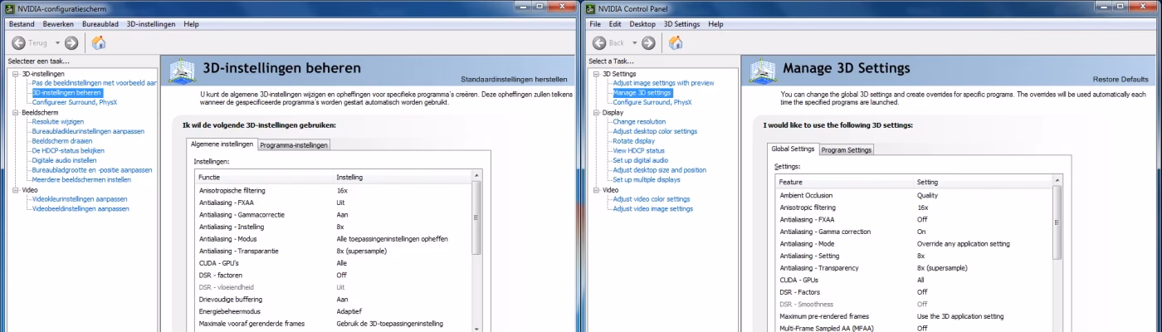Screen dimensions: 1162x332
Task: Open Adjust video color settings
Action: (652, 199)
